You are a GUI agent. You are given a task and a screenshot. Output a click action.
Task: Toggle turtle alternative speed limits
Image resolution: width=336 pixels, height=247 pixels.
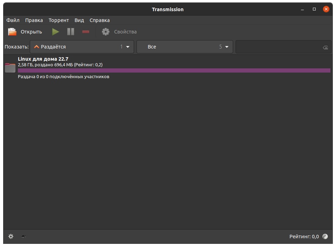click(23, 236)
